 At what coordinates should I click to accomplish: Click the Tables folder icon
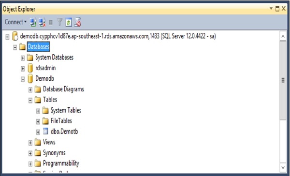point(38,100)
